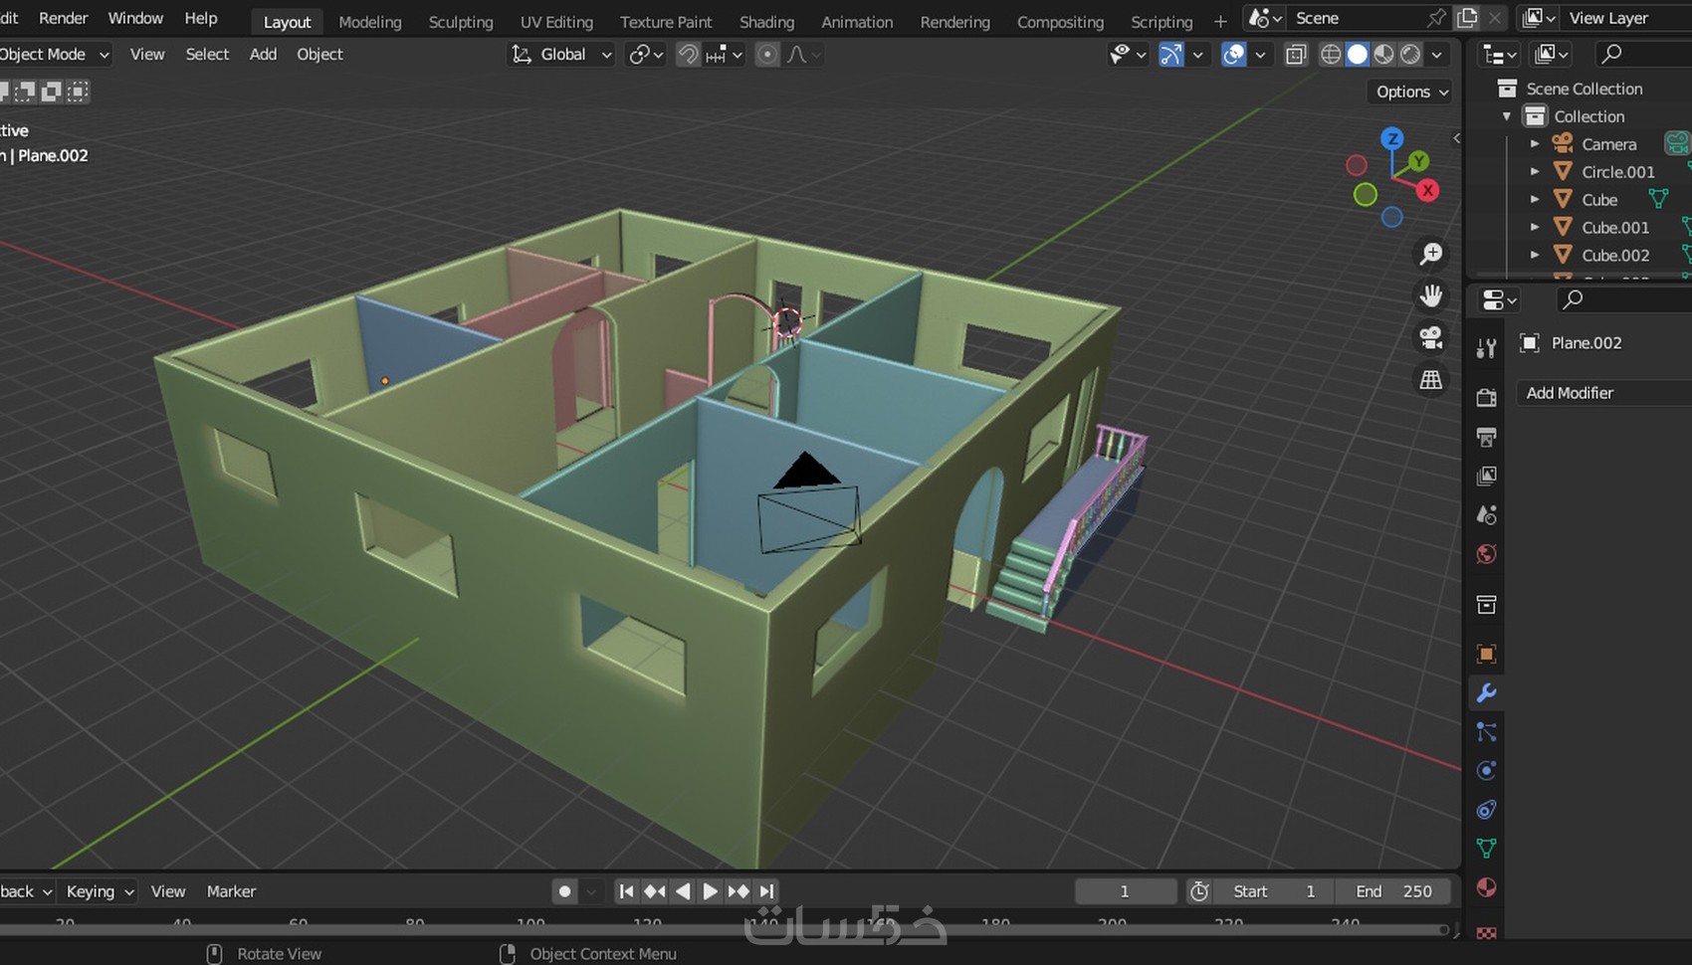This screenshot has width=1692, height=965.
Task: Click the End frame field
Action: 1392,891
